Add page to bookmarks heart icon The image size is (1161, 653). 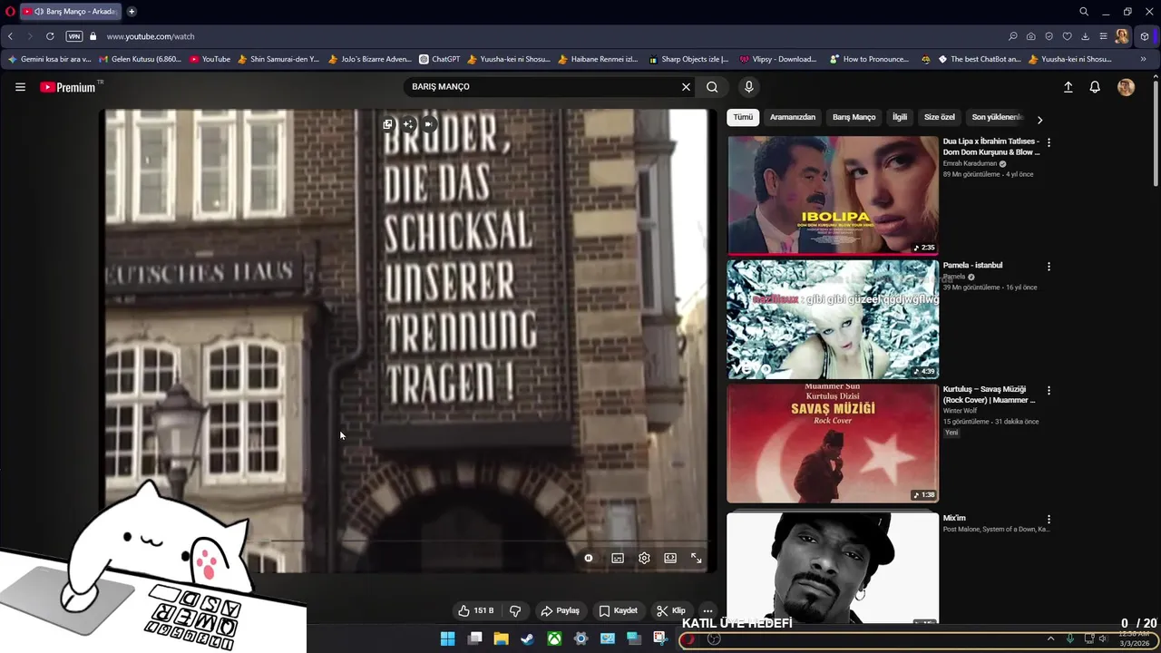click(x=1067, y=36)
